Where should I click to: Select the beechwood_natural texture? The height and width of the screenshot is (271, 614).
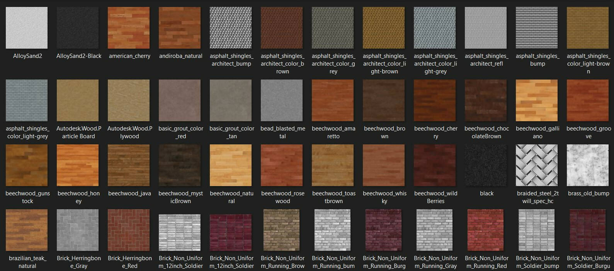point(231,165)
